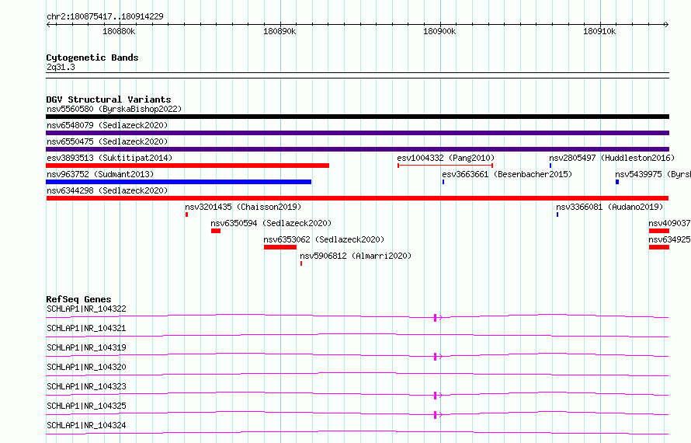This screenshot has height=443, width=691.
Task: Select nsv6548079 (Sedlazeck2020) label
Action: point(107,125)
